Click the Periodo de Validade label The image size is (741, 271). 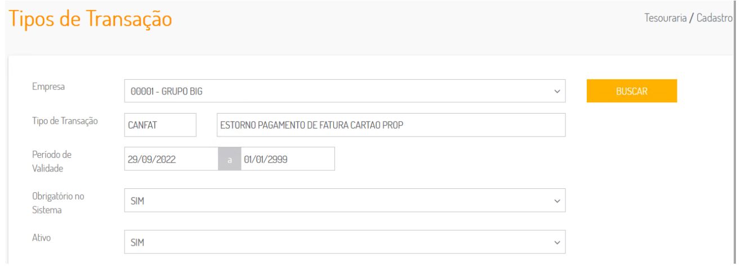[x=52, y=161]
